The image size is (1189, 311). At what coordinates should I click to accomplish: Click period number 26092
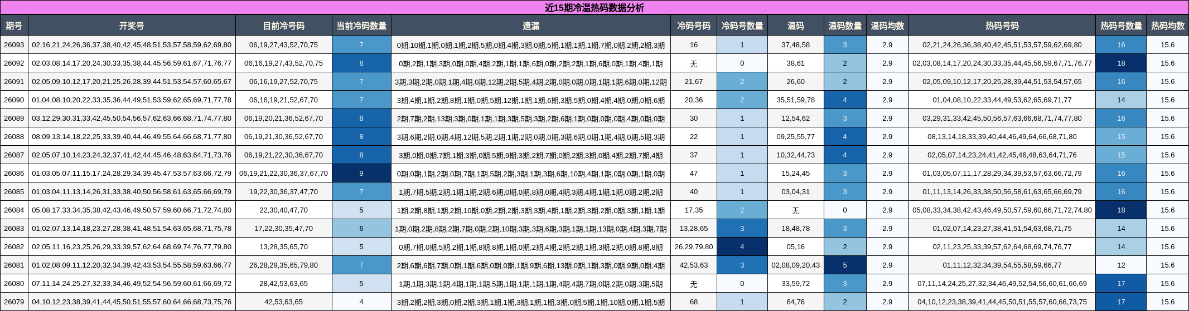[x=14, y=63]
